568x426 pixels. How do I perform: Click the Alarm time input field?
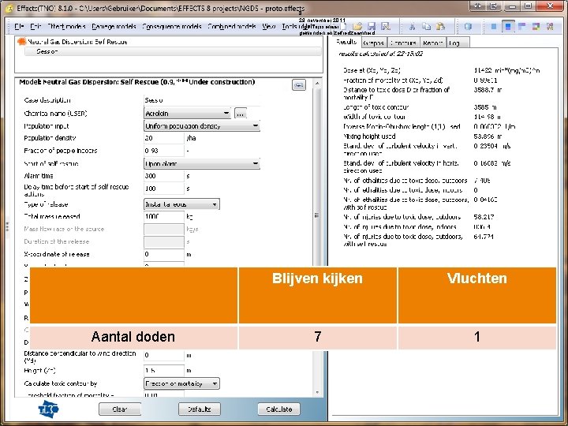coord(164,176)
